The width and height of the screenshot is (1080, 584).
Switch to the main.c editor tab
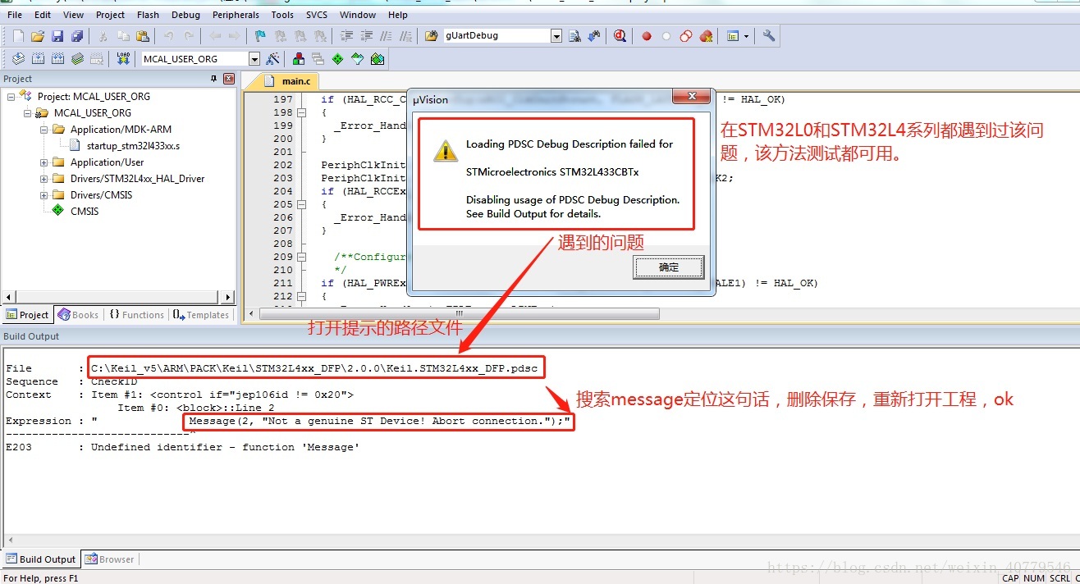292,80
